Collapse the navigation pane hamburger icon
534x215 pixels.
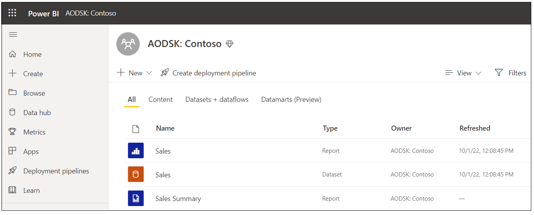coord(13,35)
